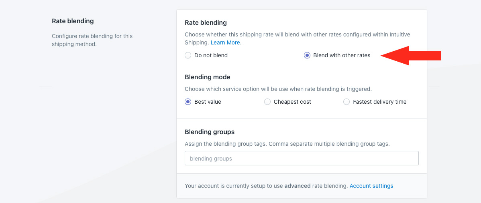
Task: Open the Learn More link
Action: [226, 42]
